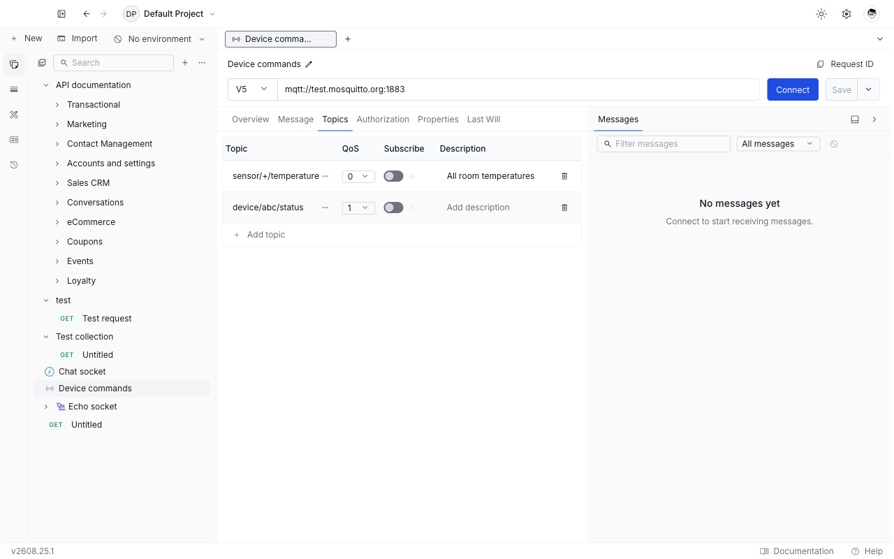
Task: Click the Import button
Action: click(78, 39)
